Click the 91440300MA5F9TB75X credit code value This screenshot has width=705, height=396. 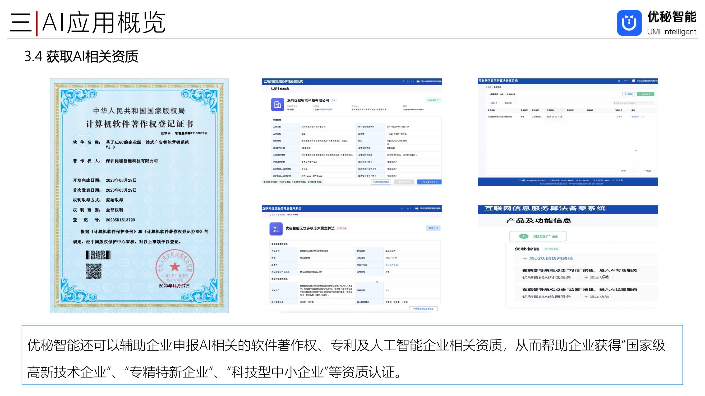click(398, 127)
